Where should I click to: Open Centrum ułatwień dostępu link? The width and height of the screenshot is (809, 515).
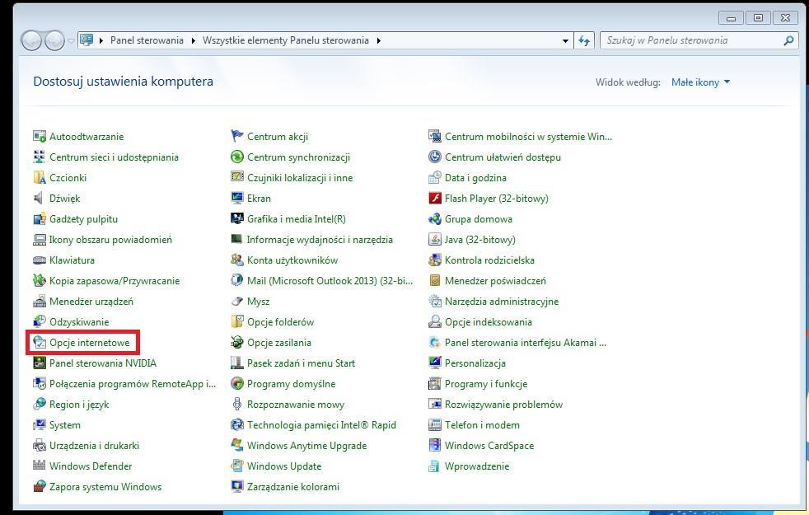(x=503, y=157)
